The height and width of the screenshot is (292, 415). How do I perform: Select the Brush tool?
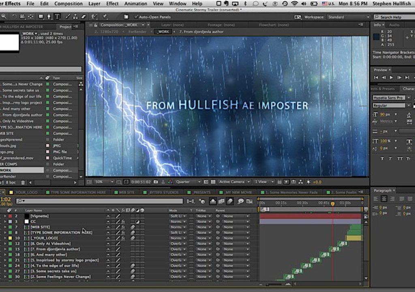click(68, 17)
